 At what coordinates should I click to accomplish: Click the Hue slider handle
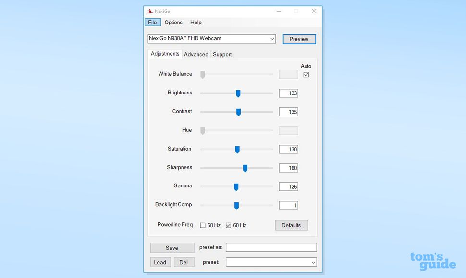(203, 131)
